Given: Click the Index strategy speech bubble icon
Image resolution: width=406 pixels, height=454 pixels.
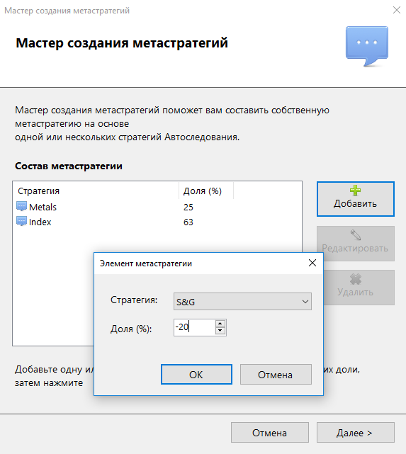Looking at the screenshot, I should pyautogui.click(x=21, y=222).
